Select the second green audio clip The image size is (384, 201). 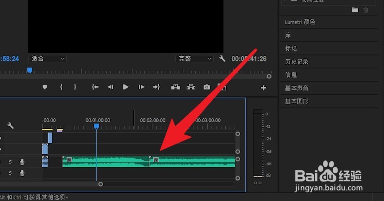pyautogui.click(x=192, y=162)
